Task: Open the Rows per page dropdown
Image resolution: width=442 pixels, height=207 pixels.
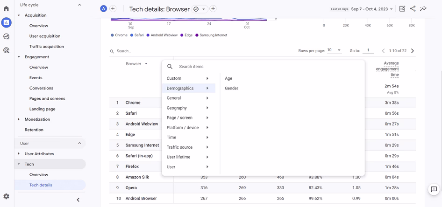Action: click(x=335, y=50)
